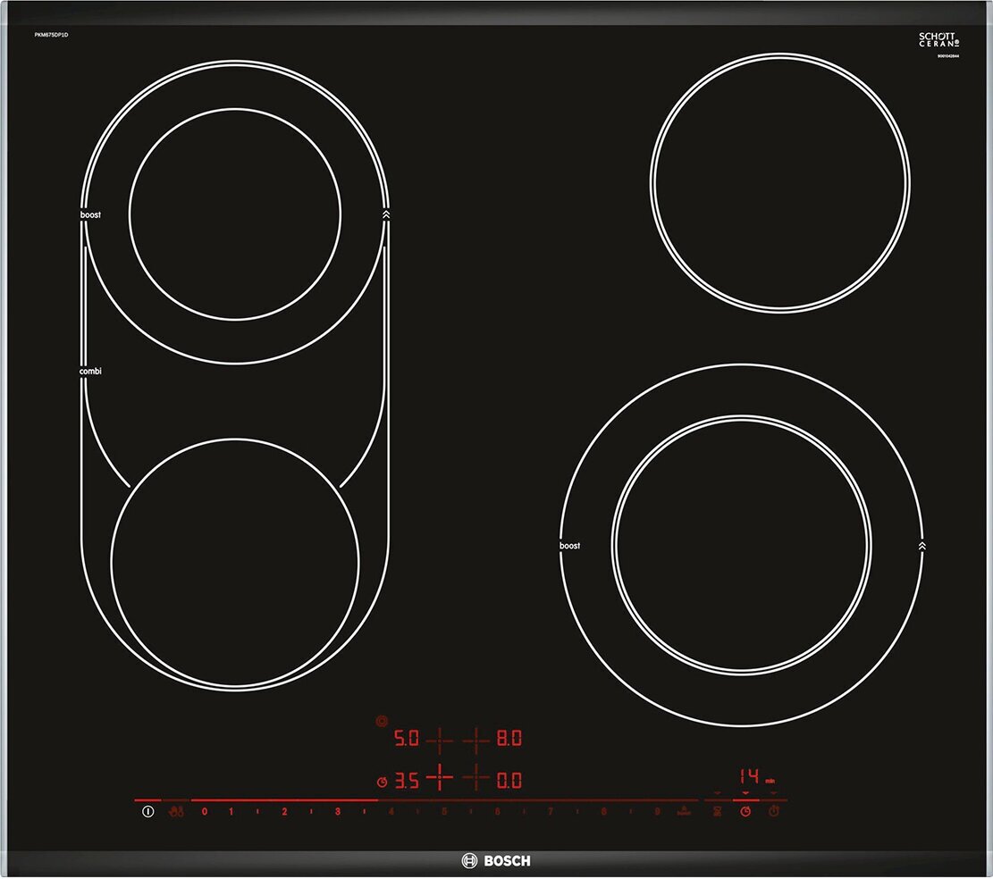This screenshot has height=879, width=993.
Task: Select the rear-left zone cross showing 5.0
Action: (439, 740)
